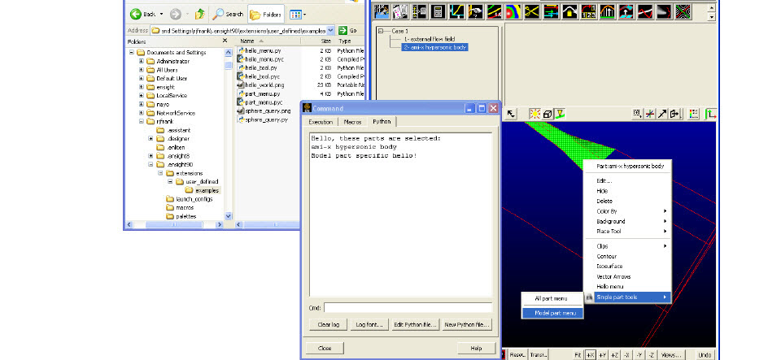Collapse the Case 1 tree node

tap(381, 31)
